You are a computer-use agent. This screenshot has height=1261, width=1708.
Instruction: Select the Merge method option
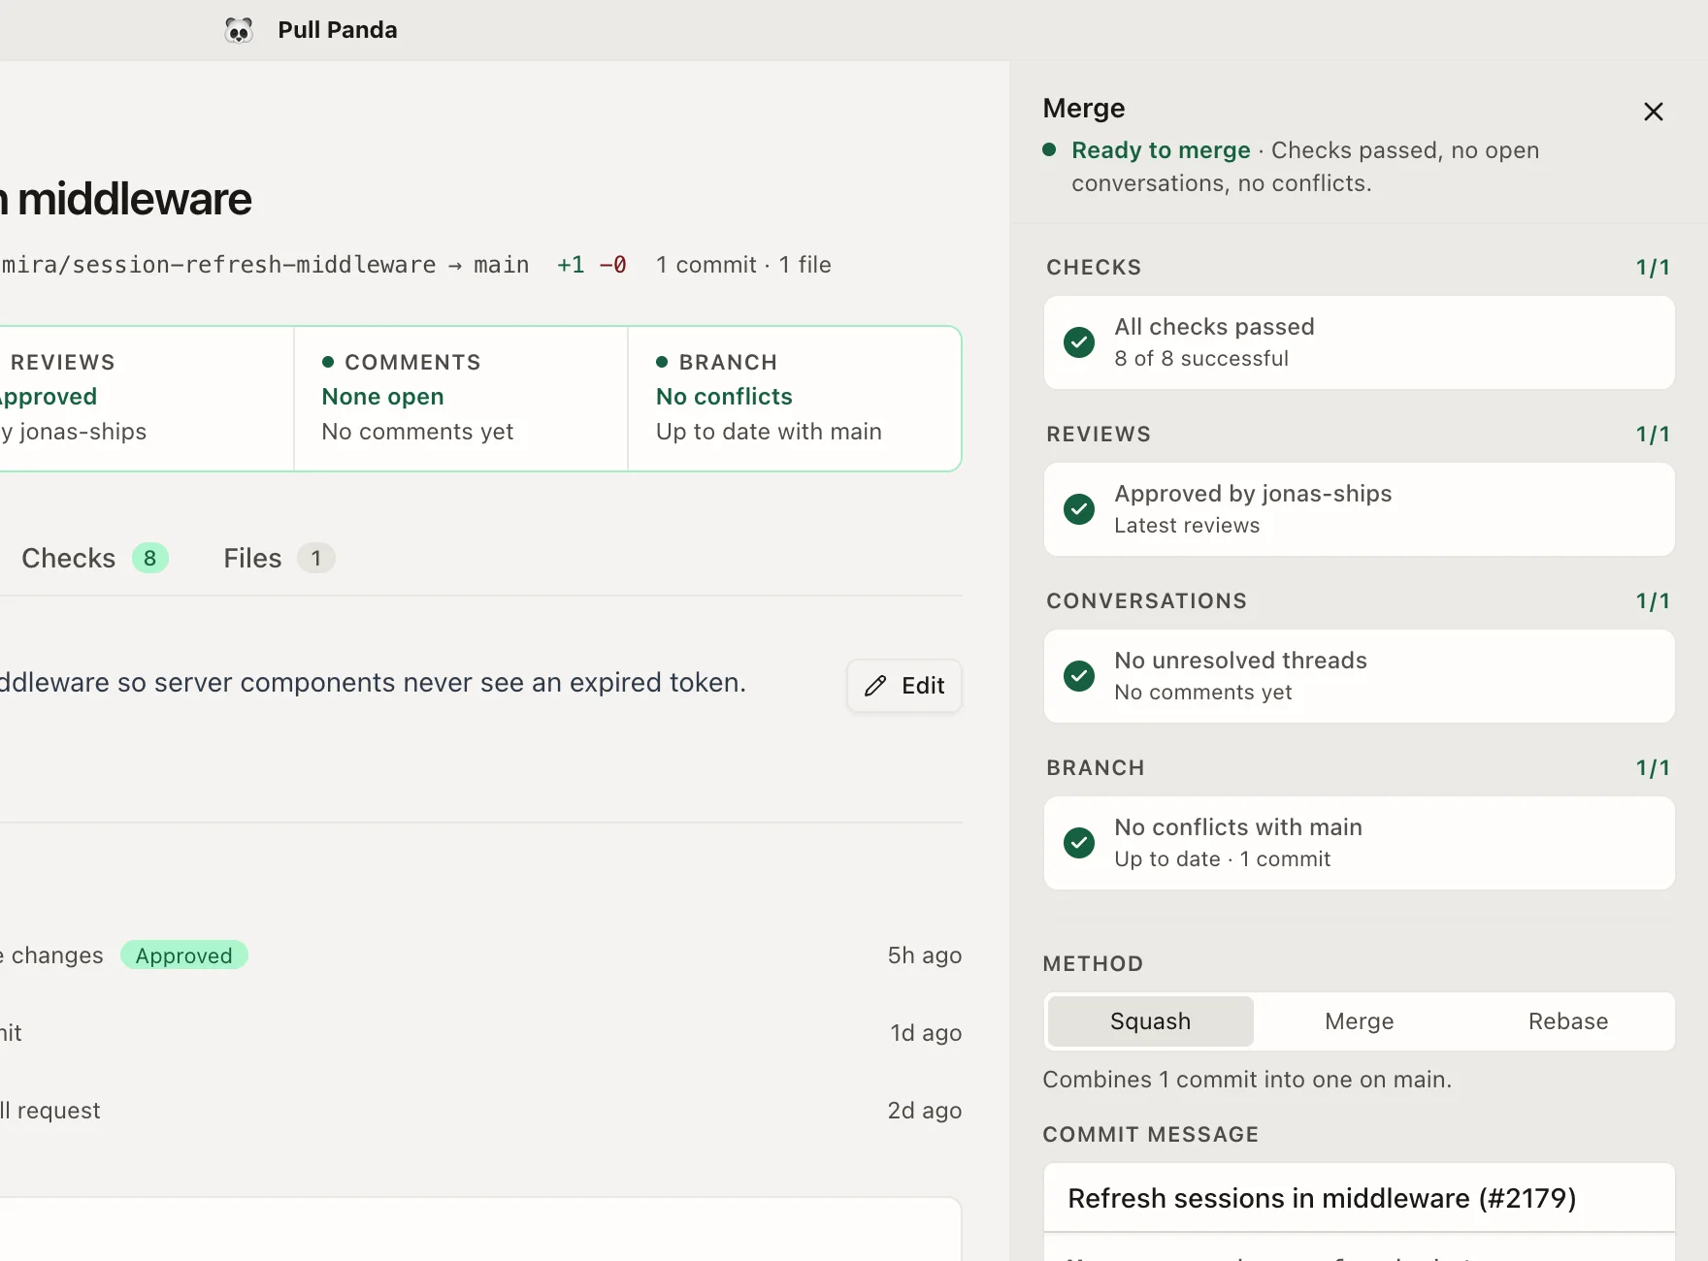(x=1360, y=1021)
